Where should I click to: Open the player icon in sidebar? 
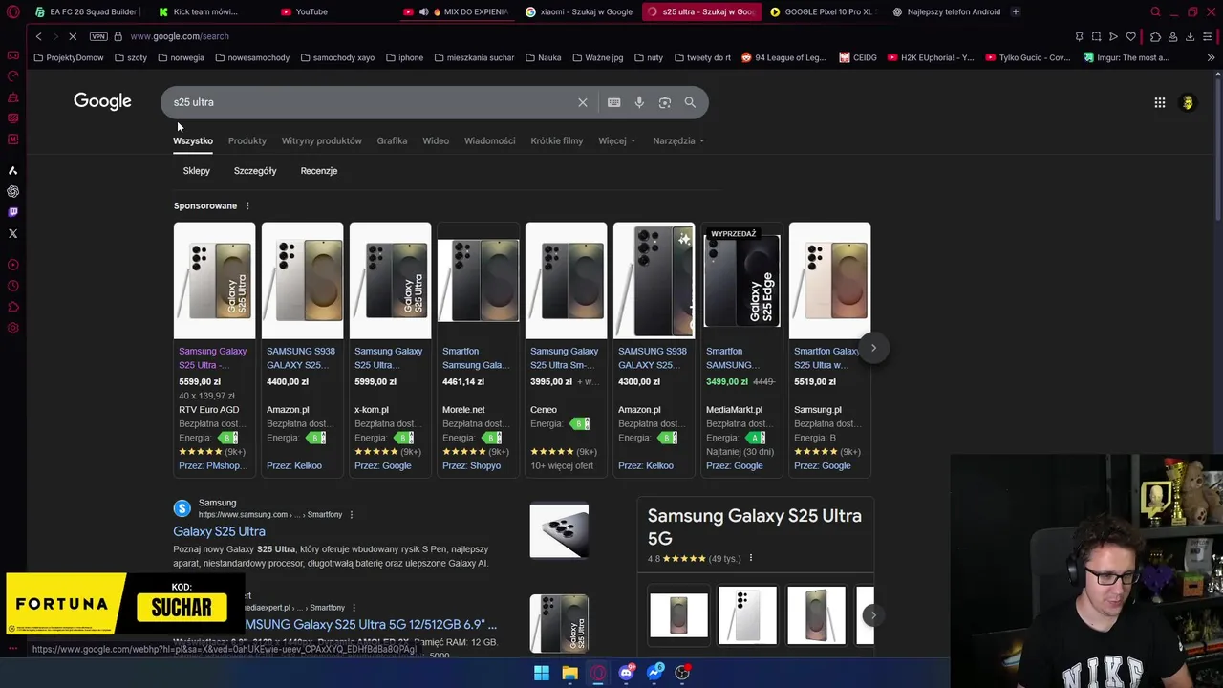(x=12, y=265)
